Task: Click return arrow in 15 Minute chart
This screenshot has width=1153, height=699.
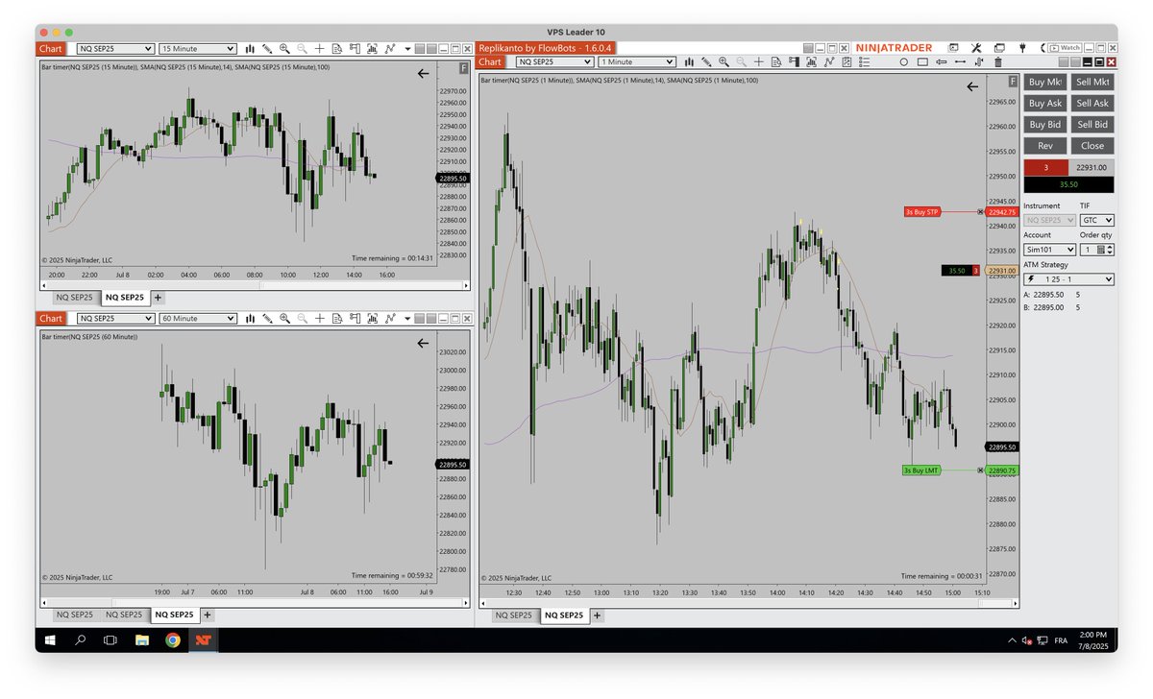Action: [x=424, y=73]
